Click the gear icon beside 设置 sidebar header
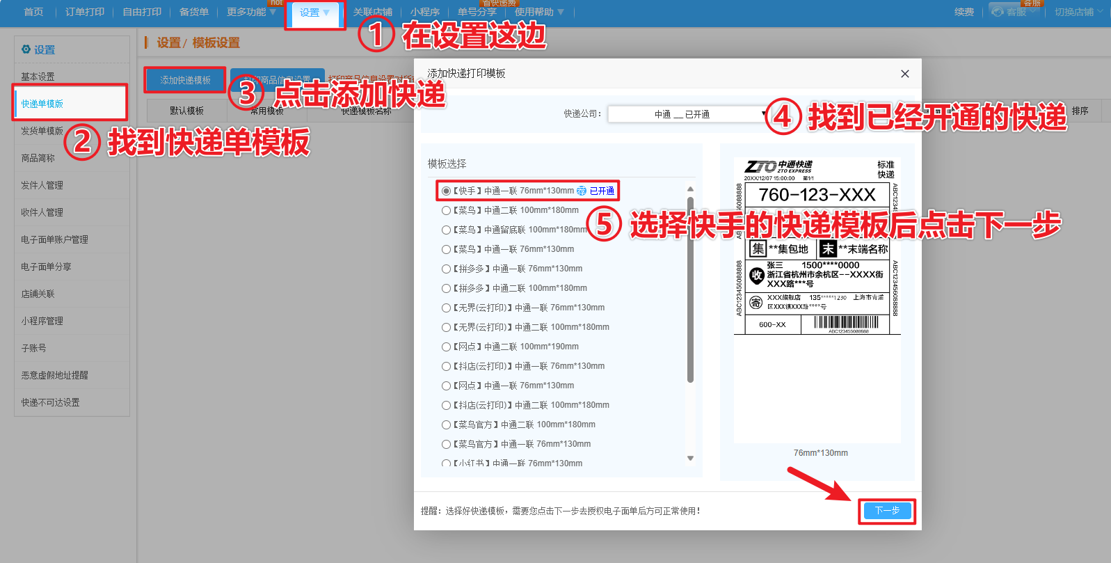Viewport: 1111px width, 563px height. coord(26,49)
